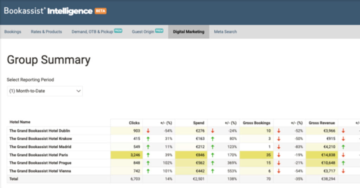Click Paris spend value €846

(200, 155)
